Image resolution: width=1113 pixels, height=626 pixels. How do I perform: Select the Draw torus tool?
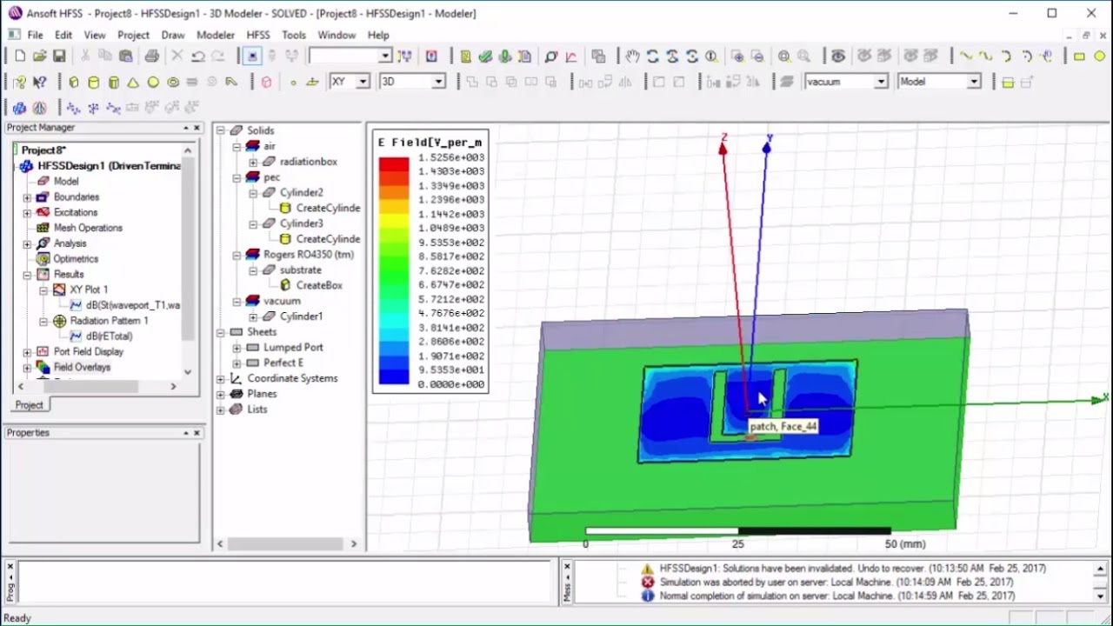click(173, 83)
